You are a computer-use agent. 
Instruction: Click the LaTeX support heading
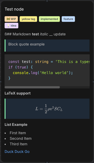18,93
